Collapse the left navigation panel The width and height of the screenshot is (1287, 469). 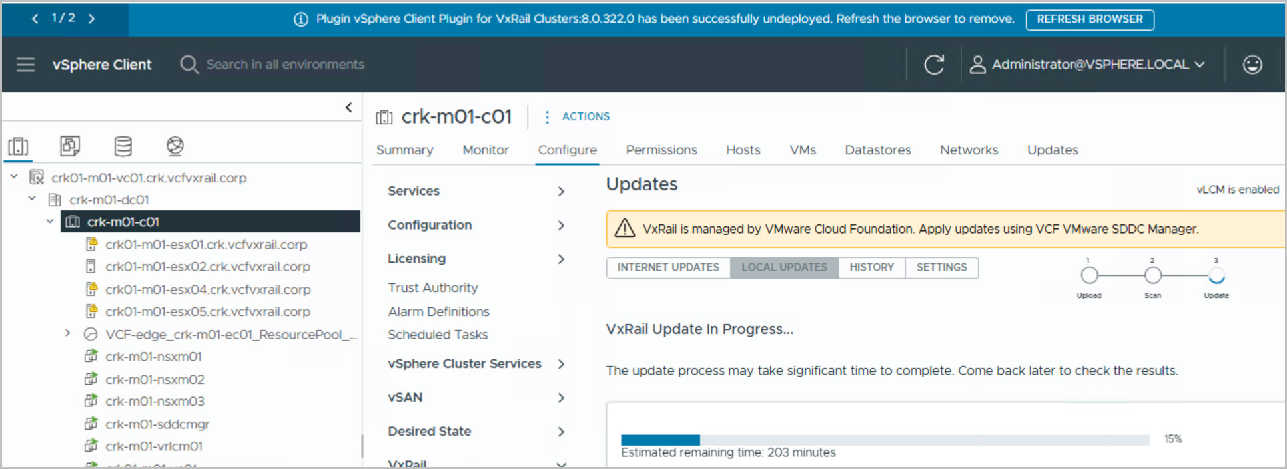pyautogui.click(x=348, y=107)
